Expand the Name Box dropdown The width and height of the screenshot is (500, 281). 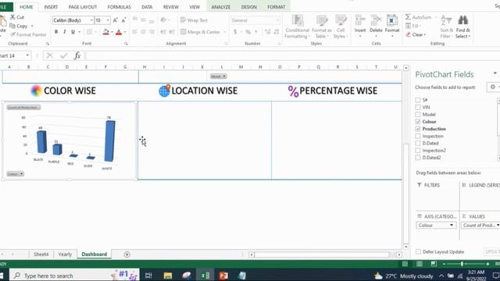pyautogui.click(x=27, y=55)
